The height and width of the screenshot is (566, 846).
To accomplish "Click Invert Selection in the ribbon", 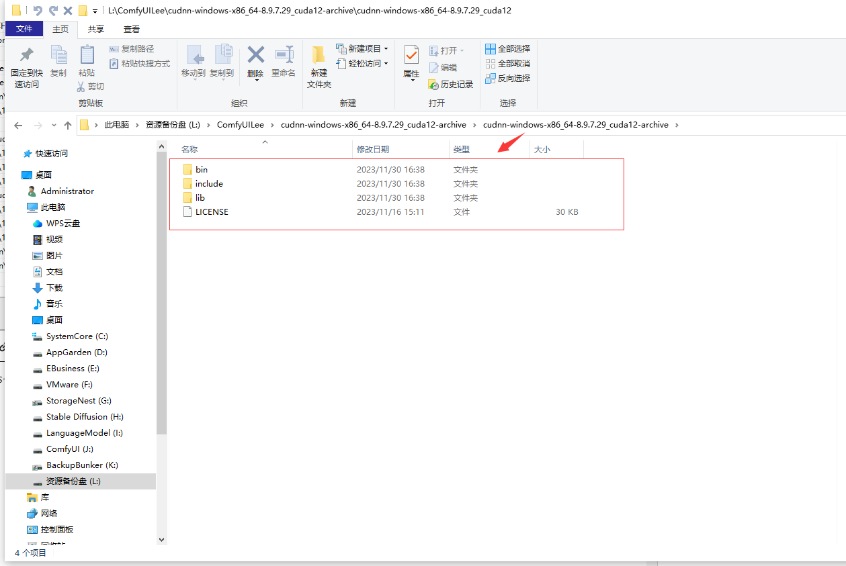I will coord(507,78).
